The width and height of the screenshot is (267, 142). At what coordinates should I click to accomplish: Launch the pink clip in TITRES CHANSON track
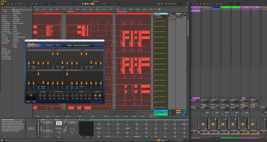click(192, 11)
